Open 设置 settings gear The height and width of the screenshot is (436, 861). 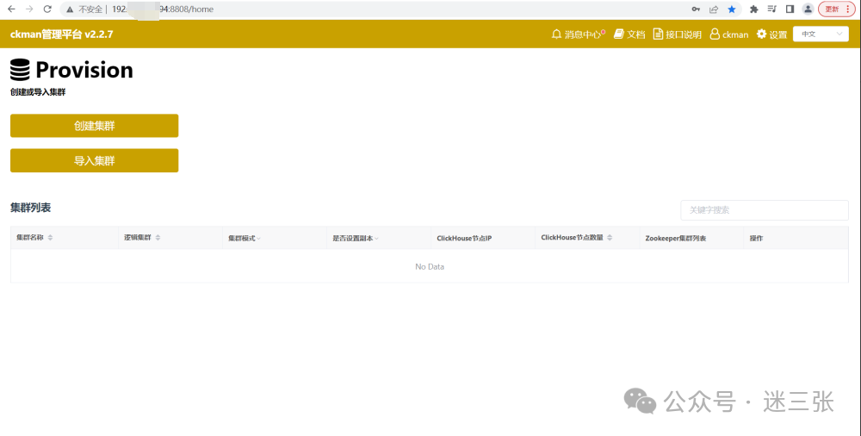click(771, 34)
